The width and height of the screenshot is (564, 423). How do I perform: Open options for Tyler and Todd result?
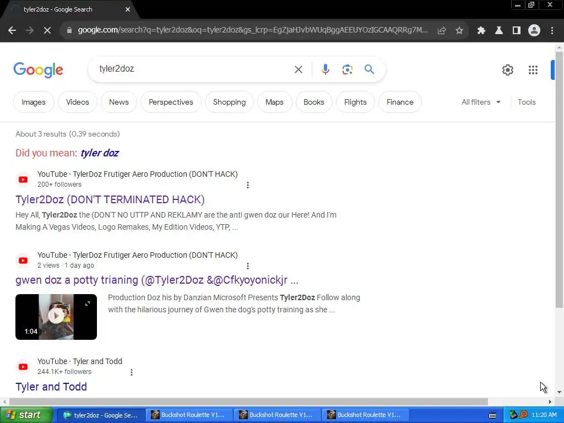point(131,372)
